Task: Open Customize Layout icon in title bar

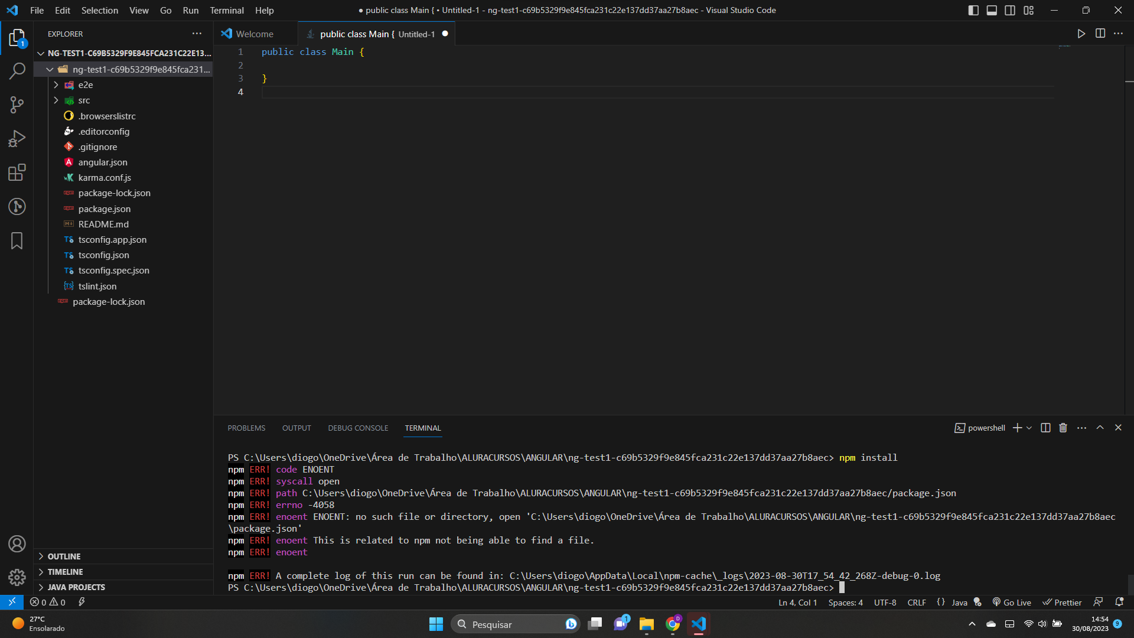Action: pos(1029,10)
